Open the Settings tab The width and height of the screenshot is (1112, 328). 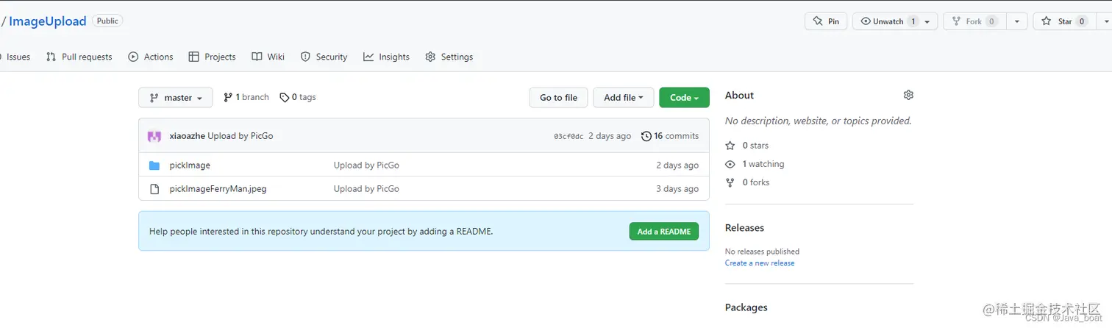[449, 57]
